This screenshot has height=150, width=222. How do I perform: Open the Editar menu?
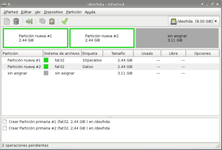tap(26, 12)
